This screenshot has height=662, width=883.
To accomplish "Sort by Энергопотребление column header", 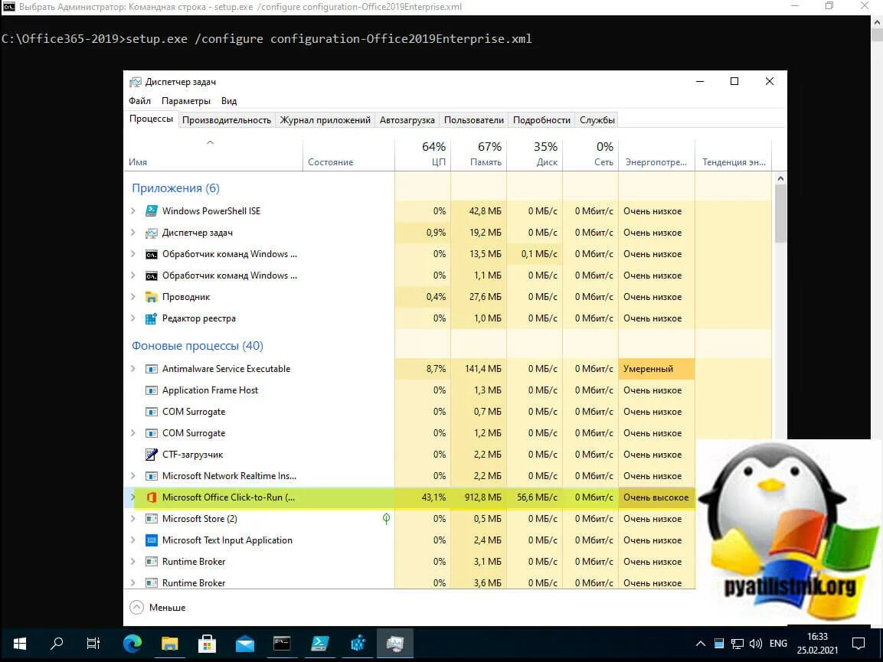I will 656,155.
